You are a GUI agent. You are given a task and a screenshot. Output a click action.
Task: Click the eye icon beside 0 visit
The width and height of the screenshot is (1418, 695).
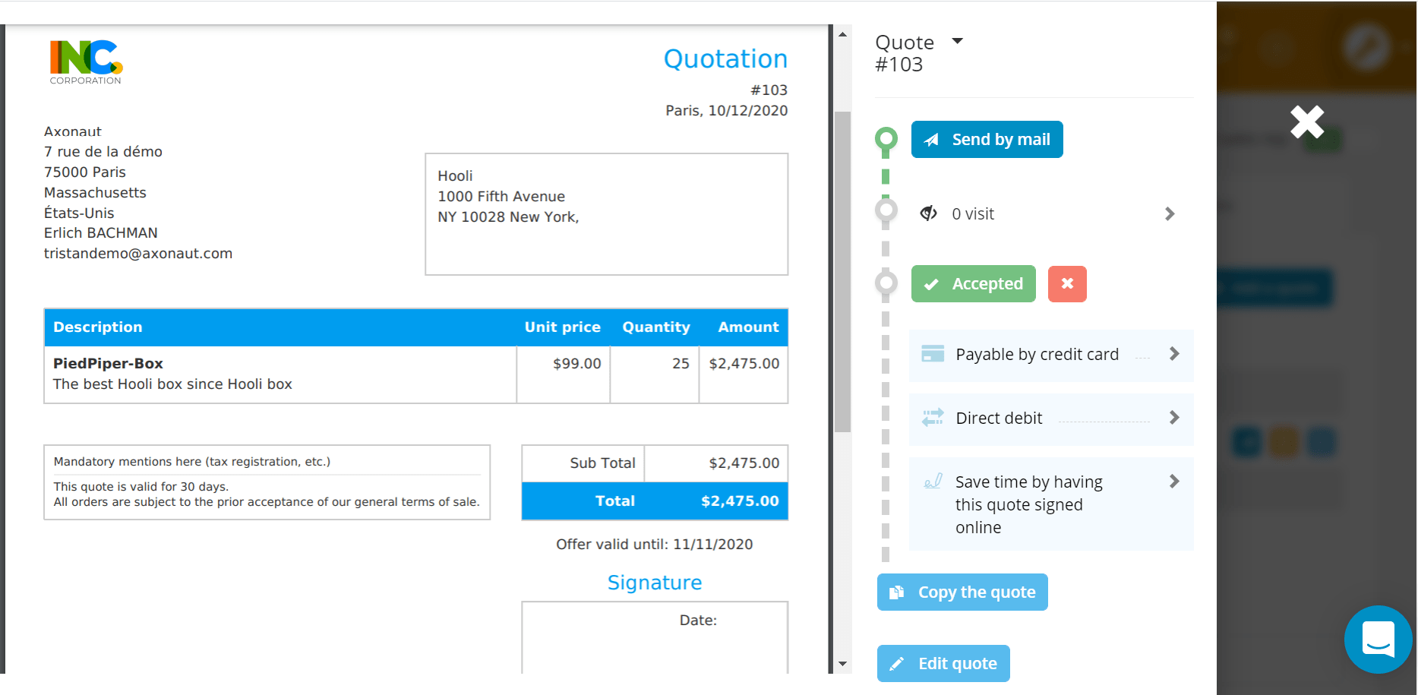(x=929, y=213)
